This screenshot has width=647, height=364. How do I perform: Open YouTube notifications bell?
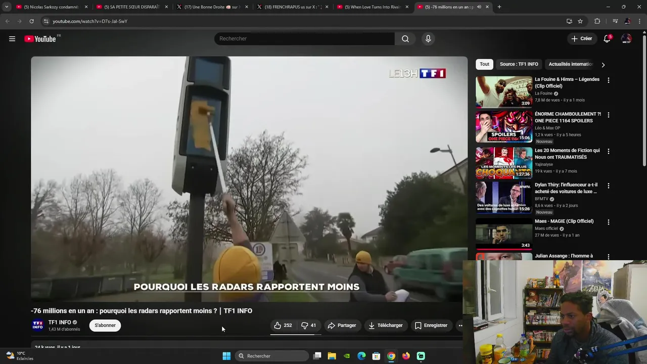click(x=607, y=39)
